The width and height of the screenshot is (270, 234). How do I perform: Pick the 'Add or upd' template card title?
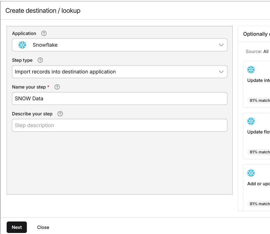(258, 184)
